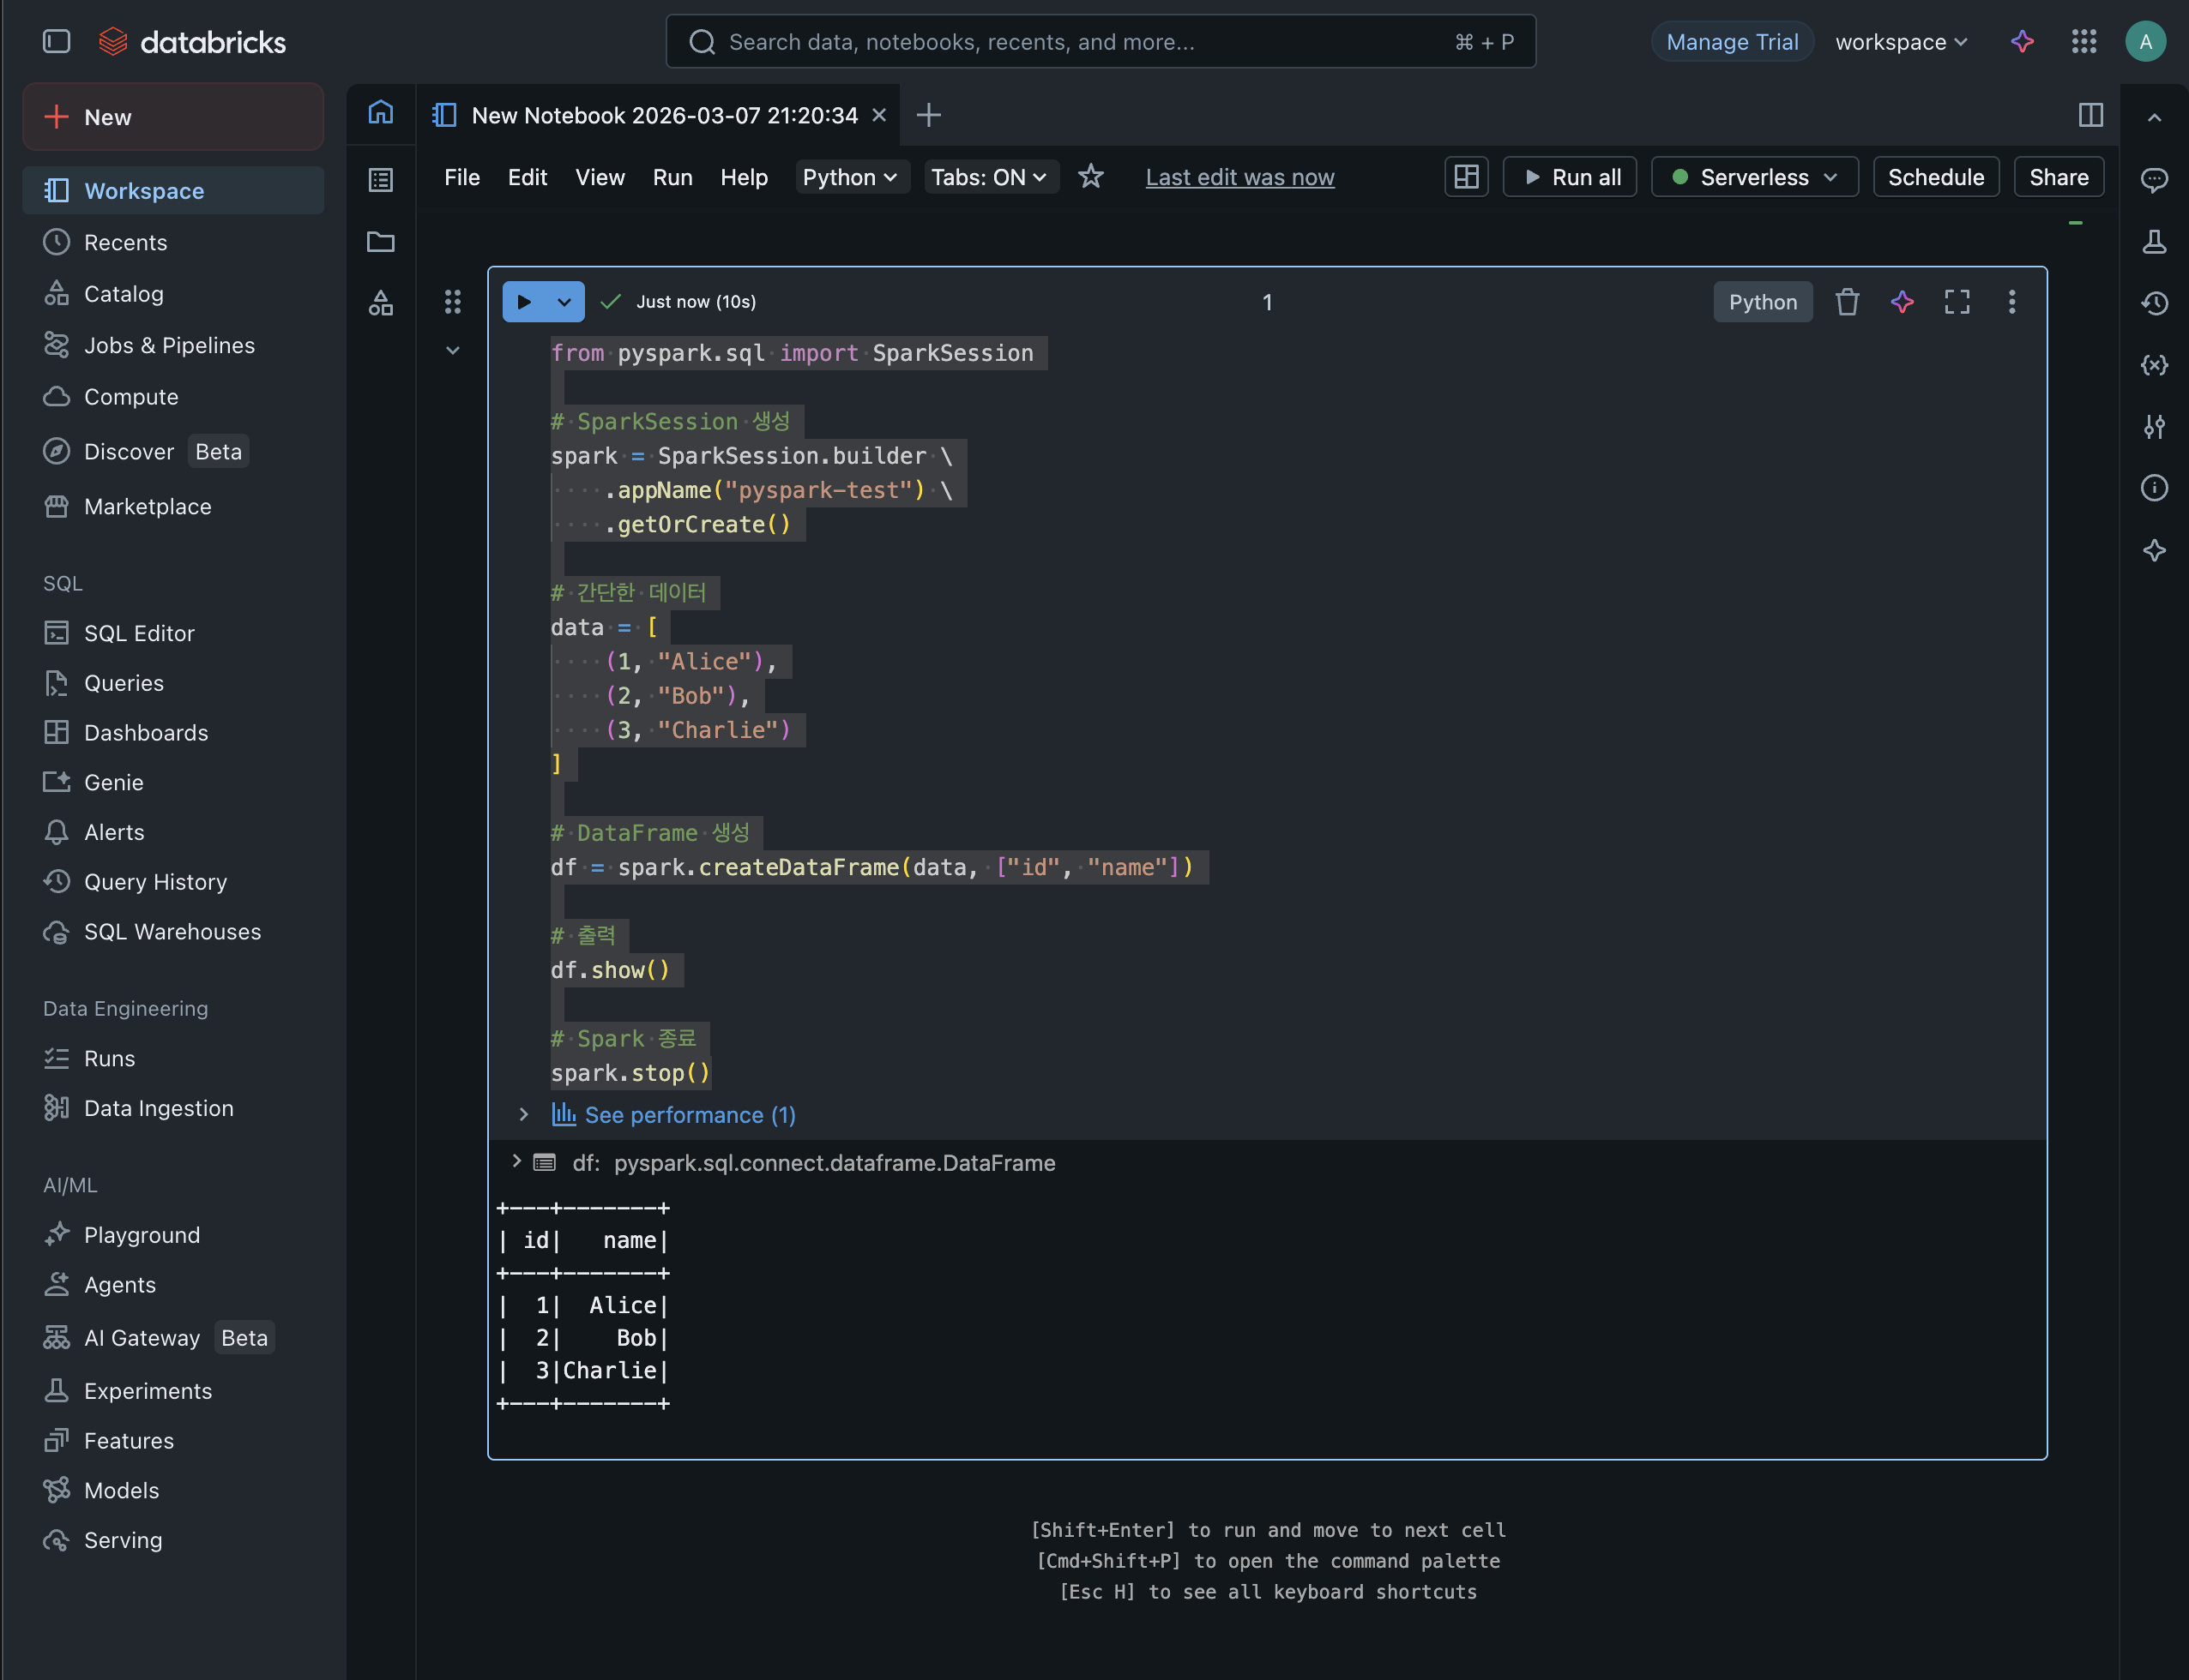Open the cell Assistant sparkle icon

tap(1902, 302)
